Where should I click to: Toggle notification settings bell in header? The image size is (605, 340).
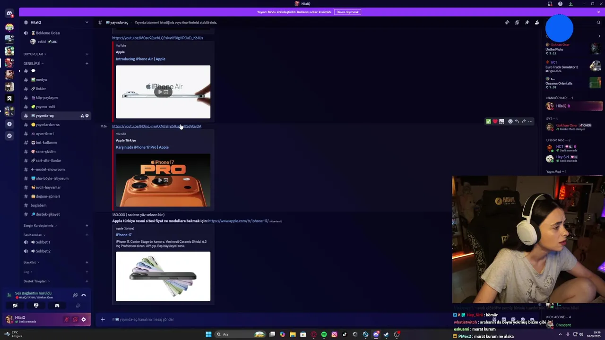[x=517, y=22]
